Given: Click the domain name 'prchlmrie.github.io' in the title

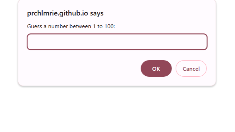Looking at the screenshot, I should pos(58,13).
